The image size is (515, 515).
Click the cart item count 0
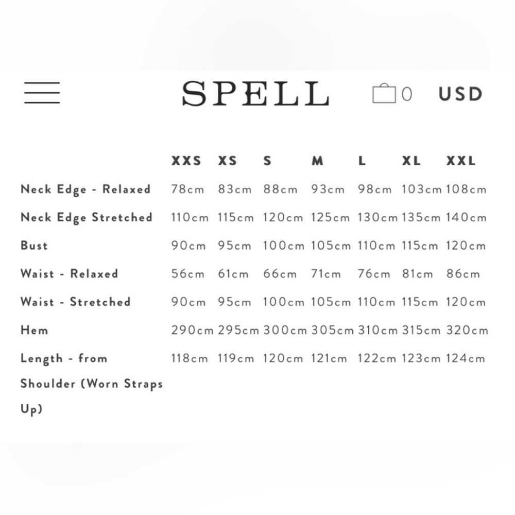[407, 94]
